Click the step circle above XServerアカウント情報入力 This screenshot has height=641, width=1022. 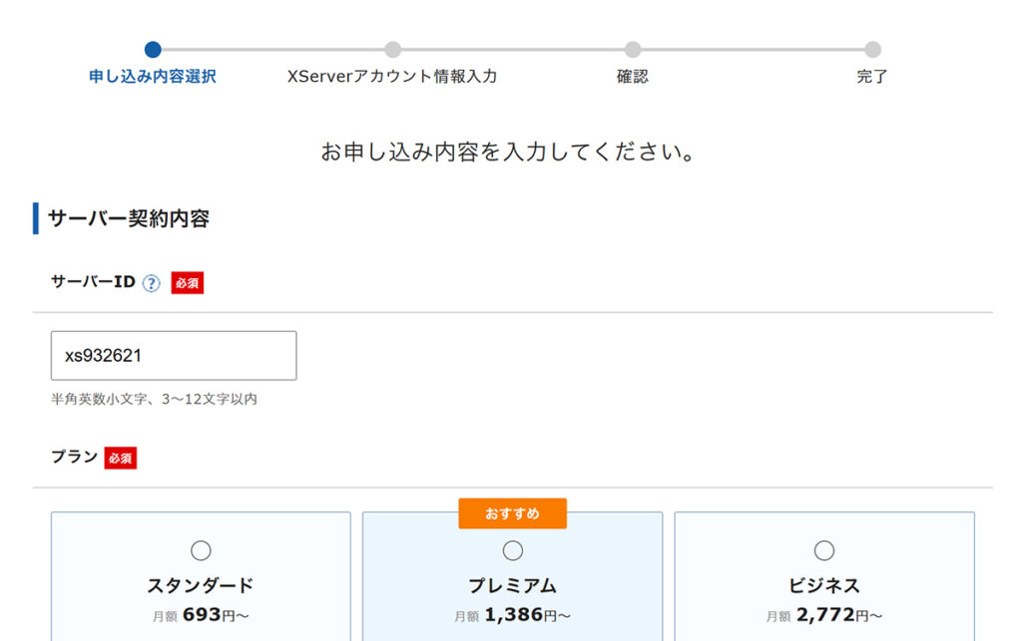click(393, 49)
